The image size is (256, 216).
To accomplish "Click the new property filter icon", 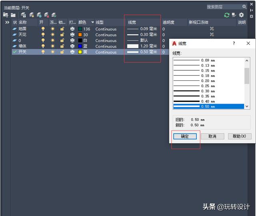I will [6, 15].
